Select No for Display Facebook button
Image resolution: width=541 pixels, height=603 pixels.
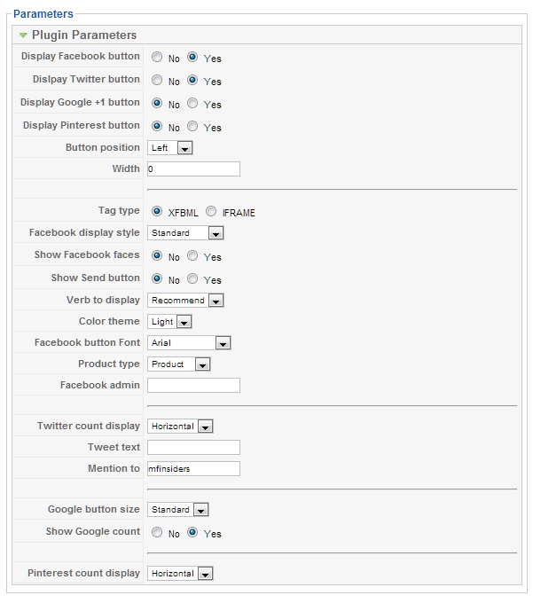tap(157, 58)
